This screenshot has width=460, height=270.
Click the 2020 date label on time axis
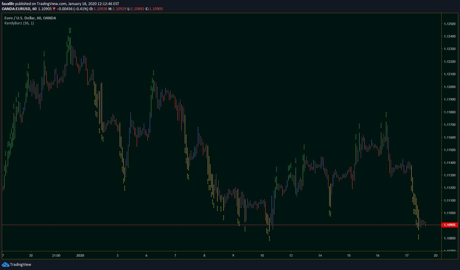tap(80, 255)
